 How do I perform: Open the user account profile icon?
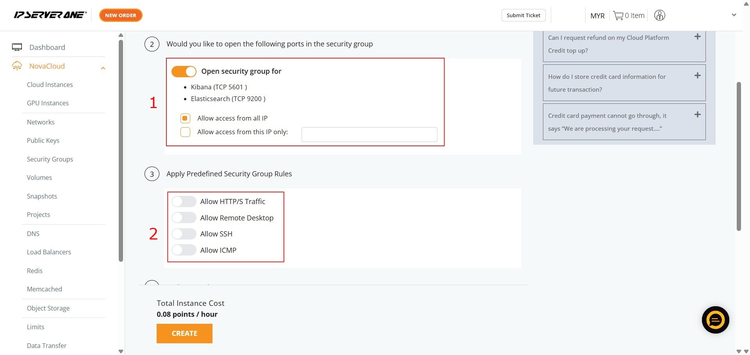[x=659, y=16]
